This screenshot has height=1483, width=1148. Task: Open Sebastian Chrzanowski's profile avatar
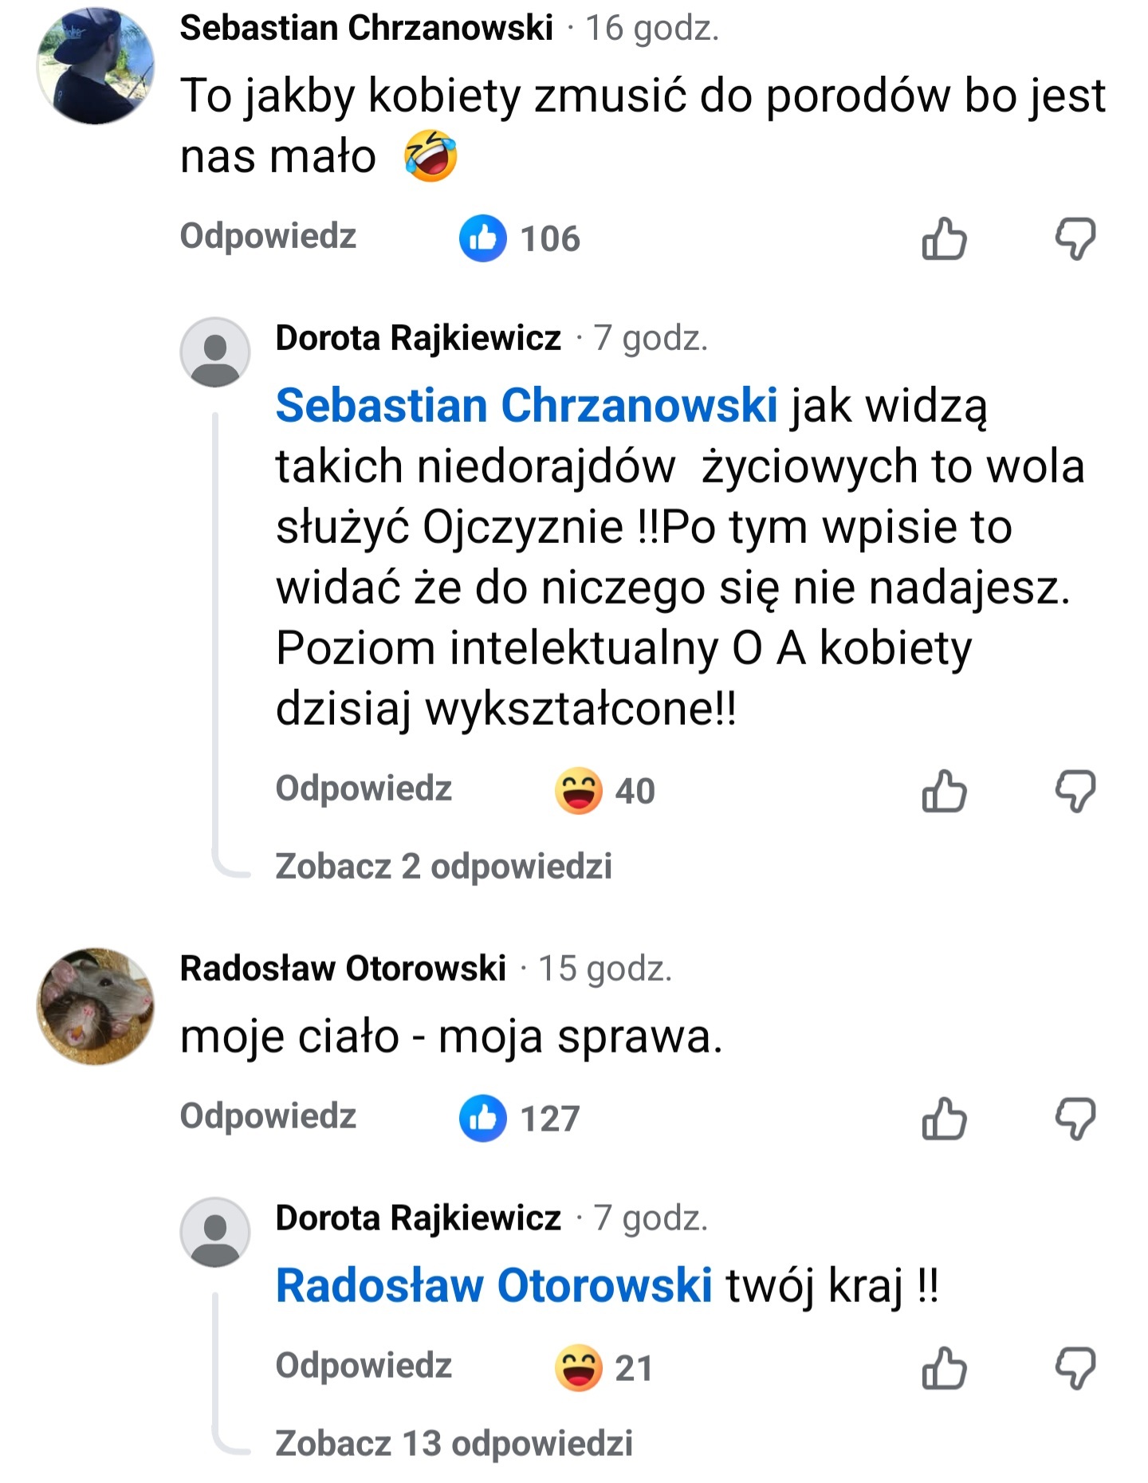click(x=96, y=65)
